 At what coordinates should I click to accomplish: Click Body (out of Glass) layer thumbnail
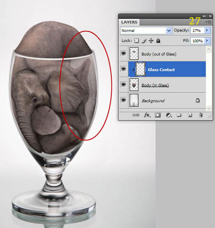click(134, 54)
